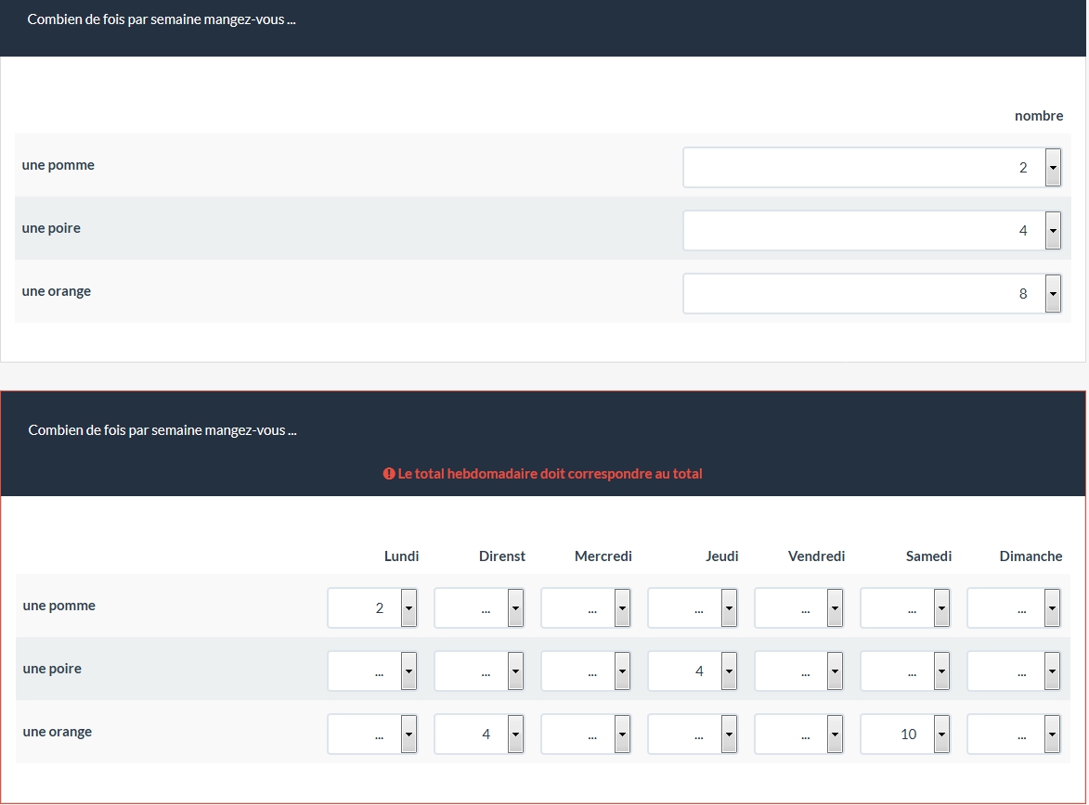Open the Vendredi dropdown for une orange
The height and width of the screenshot is (805, 1089).
coord(799,735)
